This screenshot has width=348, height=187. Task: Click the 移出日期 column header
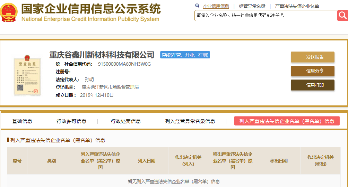279,161
